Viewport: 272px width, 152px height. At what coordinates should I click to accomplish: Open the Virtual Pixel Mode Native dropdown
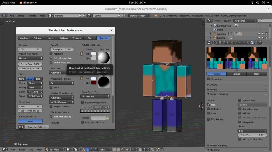click(x=30, y=58)
